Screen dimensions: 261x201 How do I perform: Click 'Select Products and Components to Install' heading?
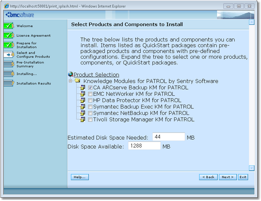click(127, 24)
